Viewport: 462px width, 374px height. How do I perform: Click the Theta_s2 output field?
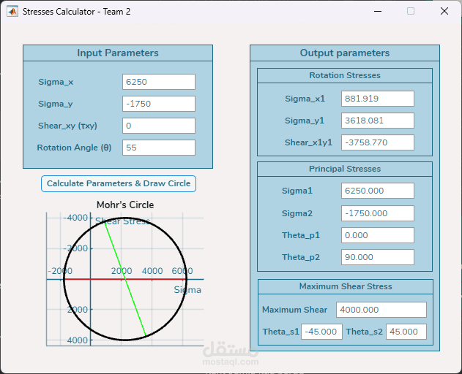[x=406, y=332]
